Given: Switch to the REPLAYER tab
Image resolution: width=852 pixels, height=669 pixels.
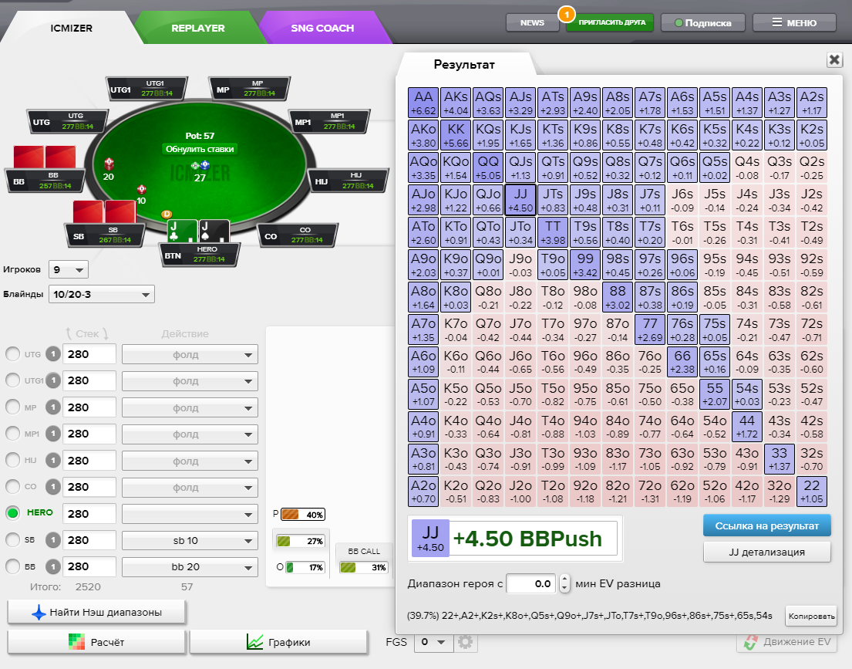Looking at the screenshot, I should click(198, 28).
